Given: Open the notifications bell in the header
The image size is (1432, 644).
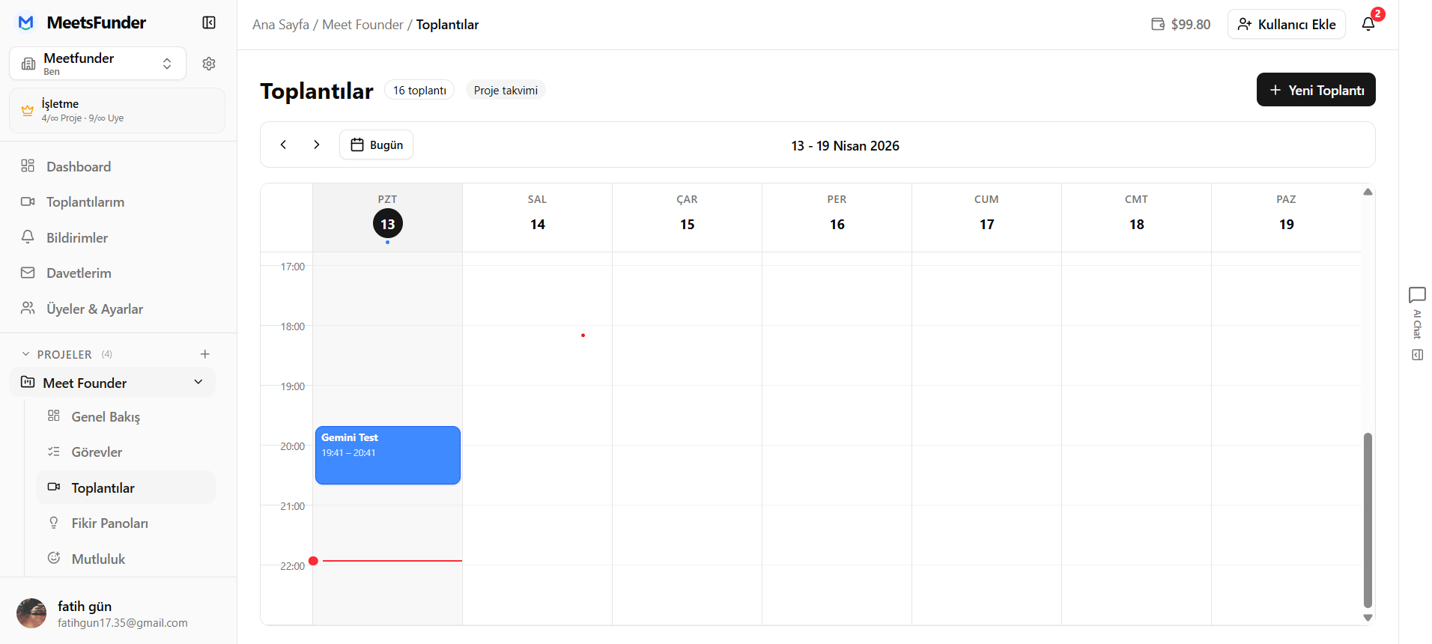Looking at the screenshot, I should (1368, 24).
